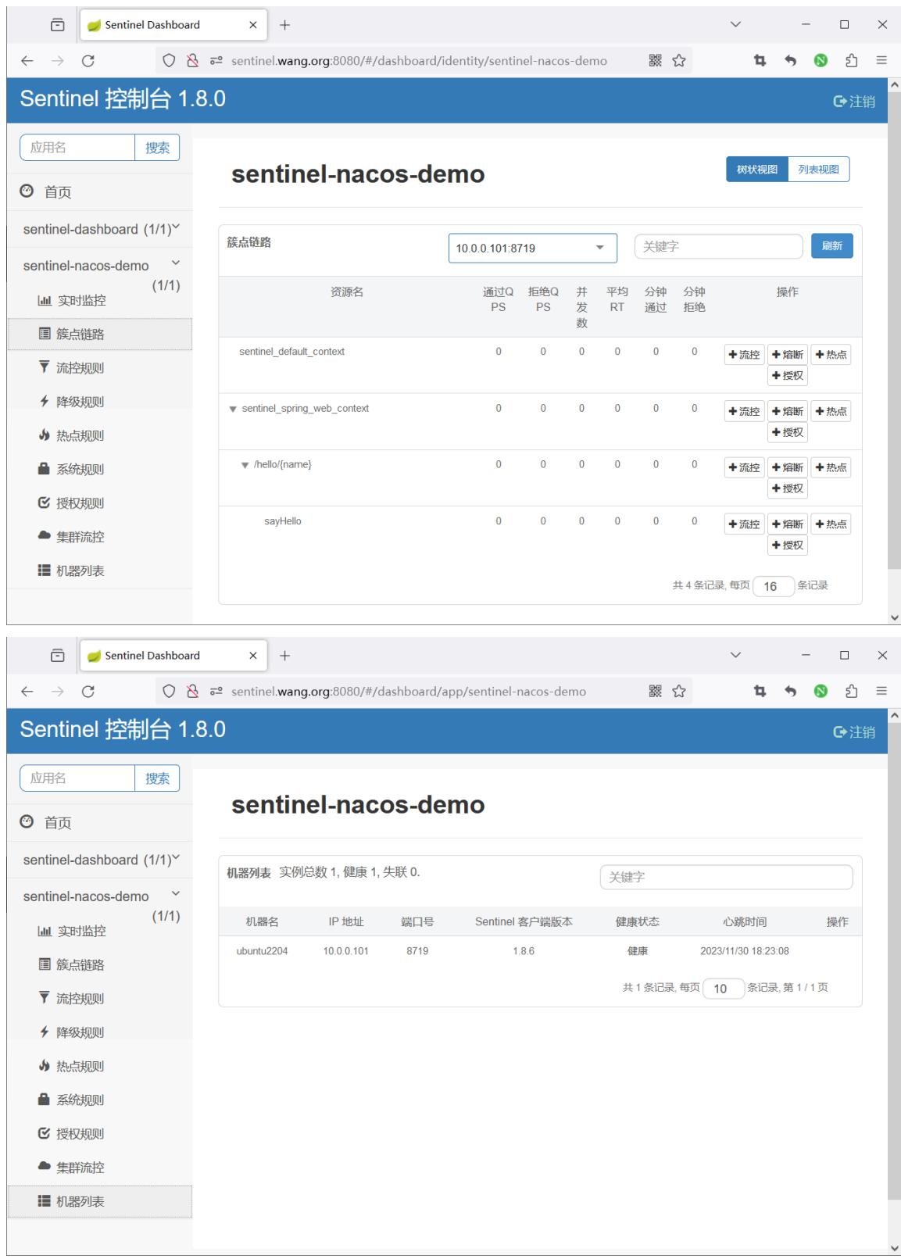The image size is (901, 1259).
Task: Collapse /hello/{name} tree node
Action: (245, 465)
